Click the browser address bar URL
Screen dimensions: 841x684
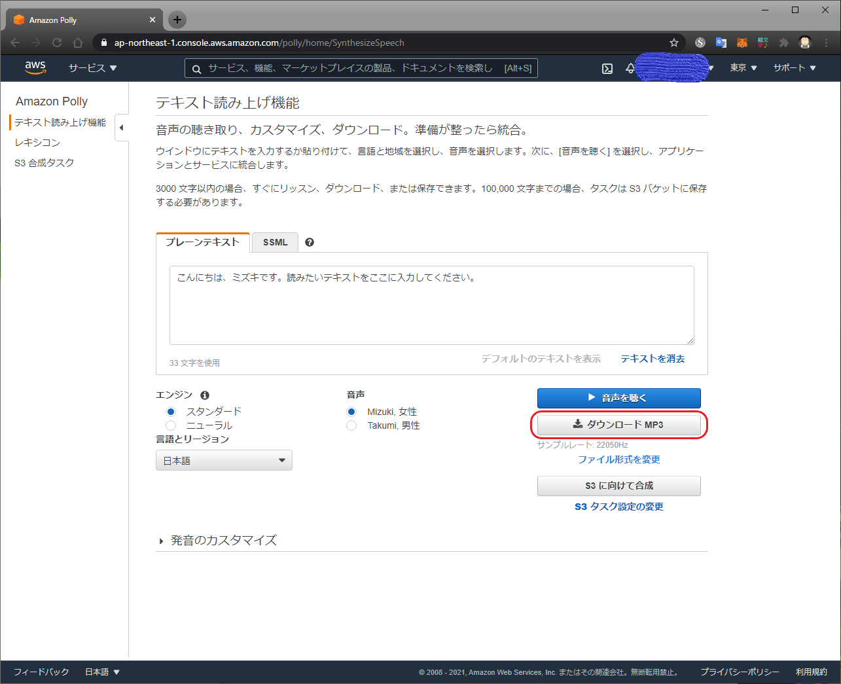(259, 43)
